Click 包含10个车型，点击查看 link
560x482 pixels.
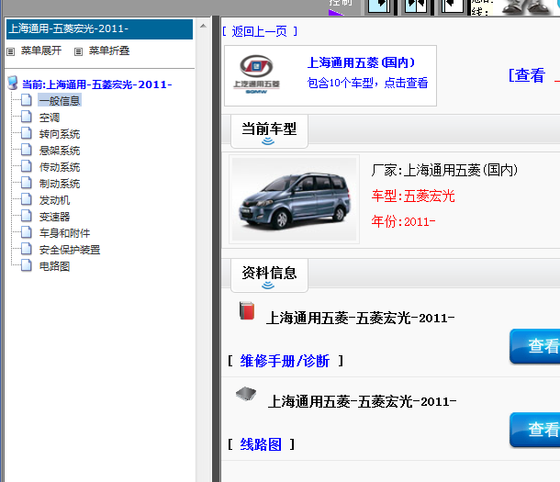click(x=367, y=83)
